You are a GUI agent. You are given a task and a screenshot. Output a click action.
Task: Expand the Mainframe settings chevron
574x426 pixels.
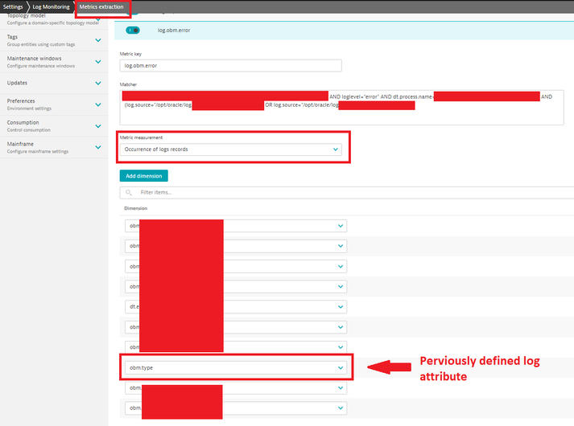click(x=98, y=147)
